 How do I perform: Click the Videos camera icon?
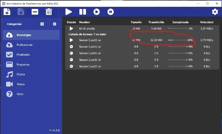9,84
